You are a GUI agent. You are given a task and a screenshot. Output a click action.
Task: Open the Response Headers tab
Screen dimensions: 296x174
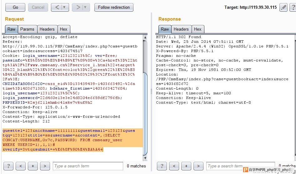181,29
